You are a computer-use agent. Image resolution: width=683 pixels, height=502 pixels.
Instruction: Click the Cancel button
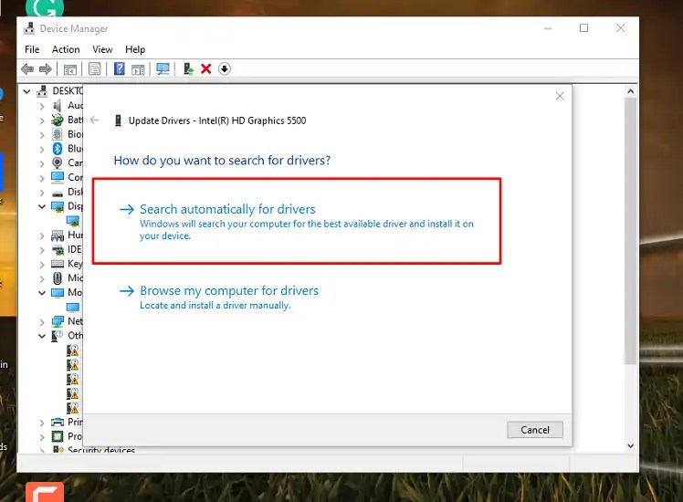[535, 430]
